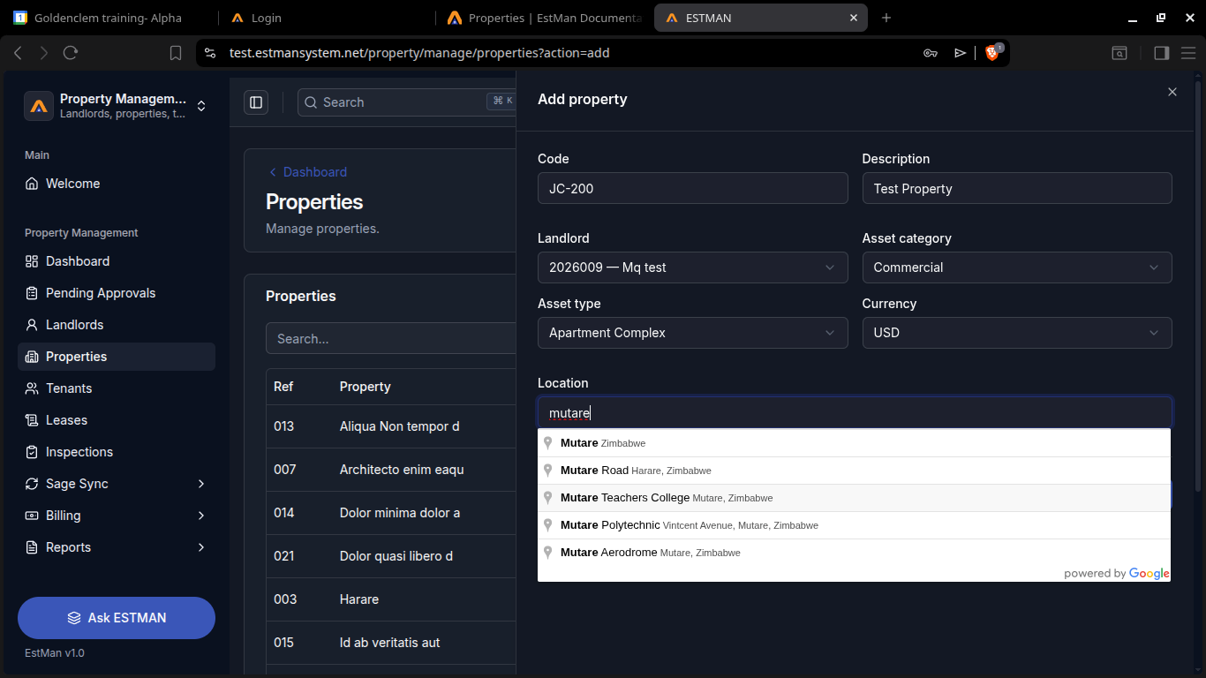Click the Location text field
1206x678 pixels.
(x=855, y=412)
